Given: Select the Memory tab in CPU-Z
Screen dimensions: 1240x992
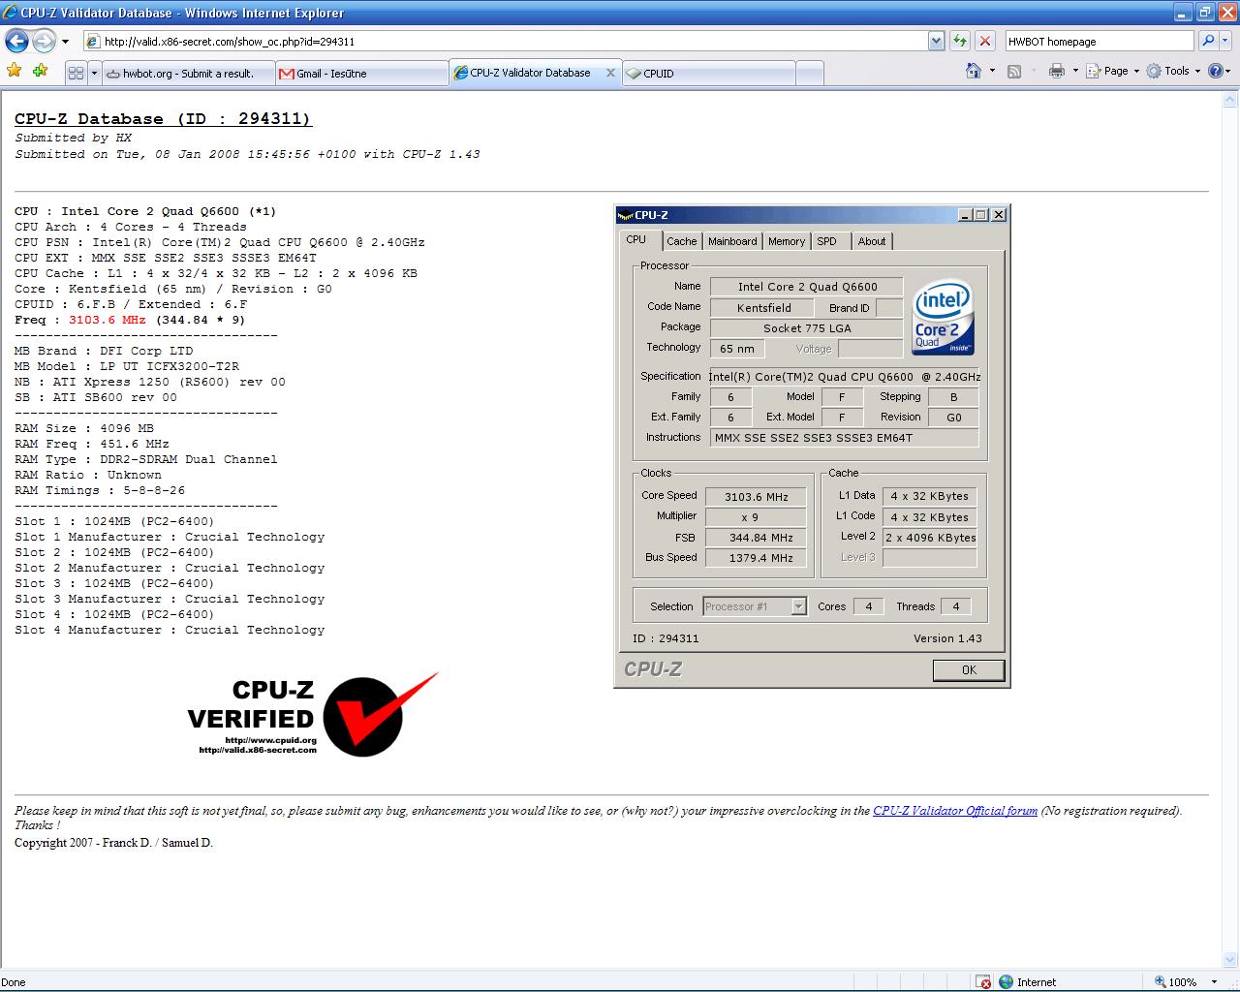Looking at the screenshot, I should pos(787,241).
